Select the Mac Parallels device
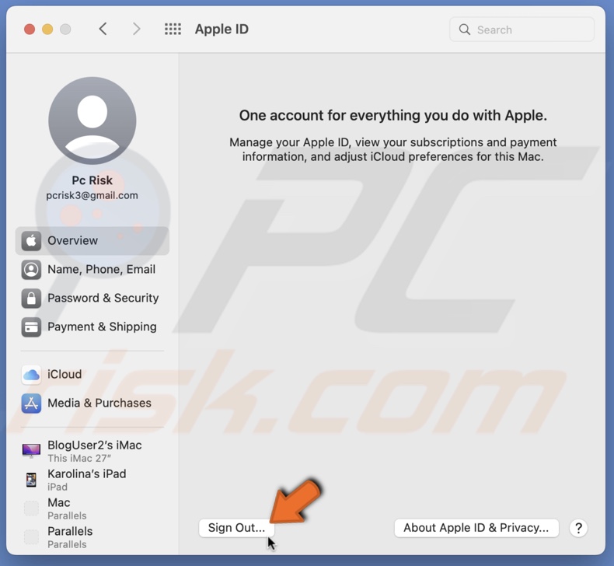 pos(92,508)
